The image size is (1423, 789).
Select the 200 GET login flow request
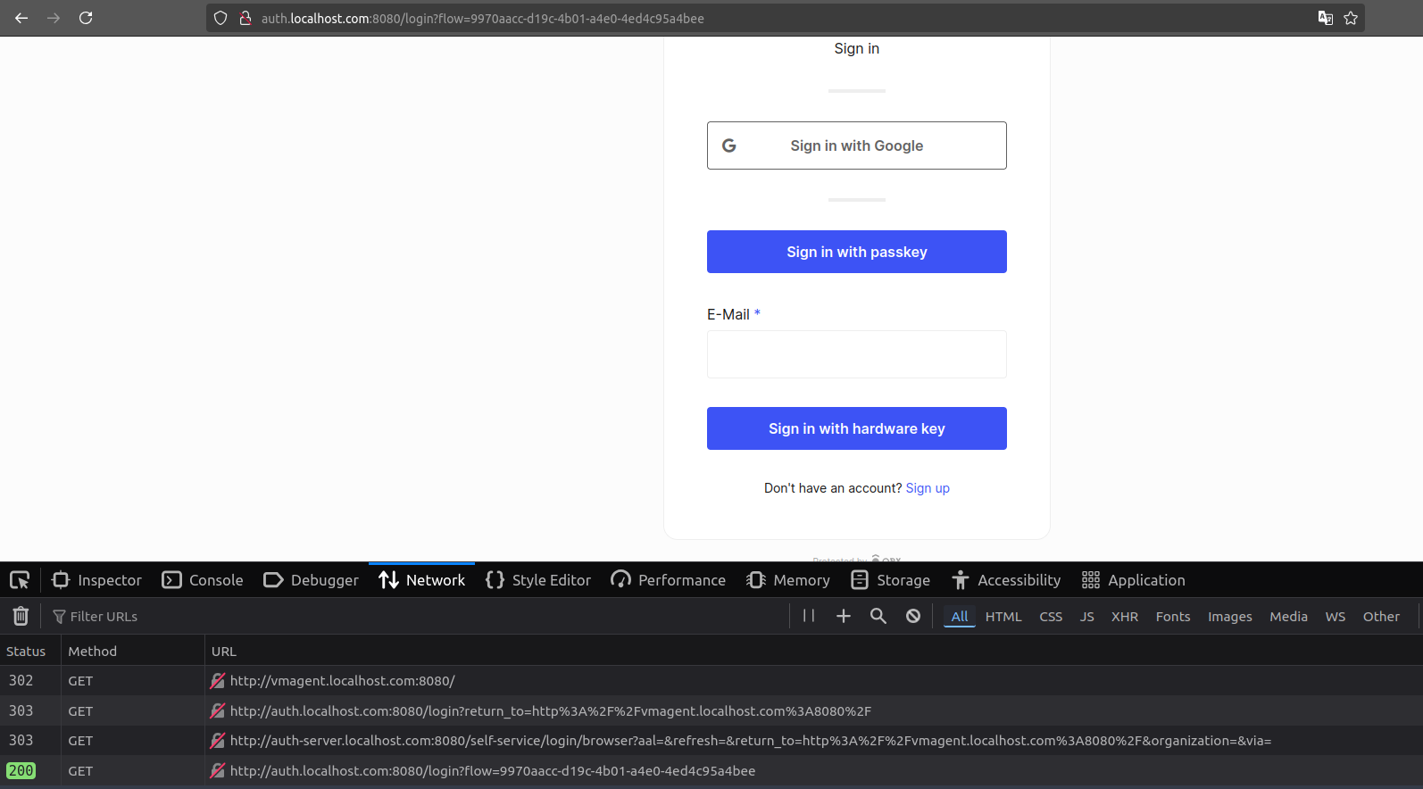click(492, 771)
